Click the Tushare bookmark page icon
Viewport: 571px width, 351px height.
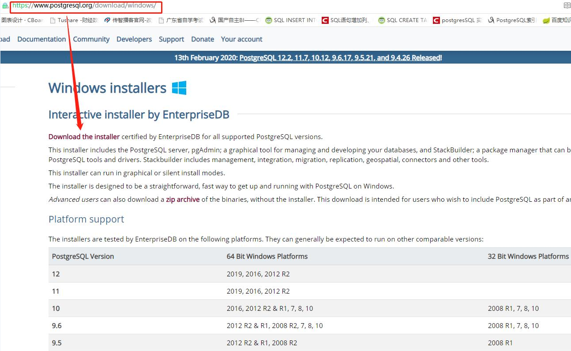[x=53, y=20]
